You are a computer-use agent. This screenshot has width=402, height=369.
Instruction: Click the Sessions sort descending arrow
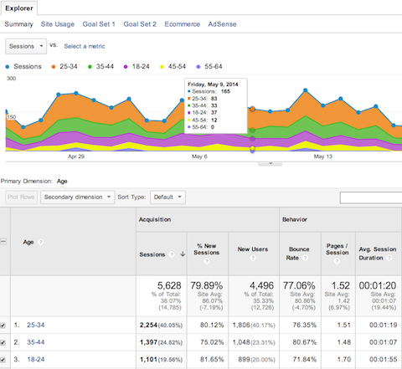pos(183,254)
